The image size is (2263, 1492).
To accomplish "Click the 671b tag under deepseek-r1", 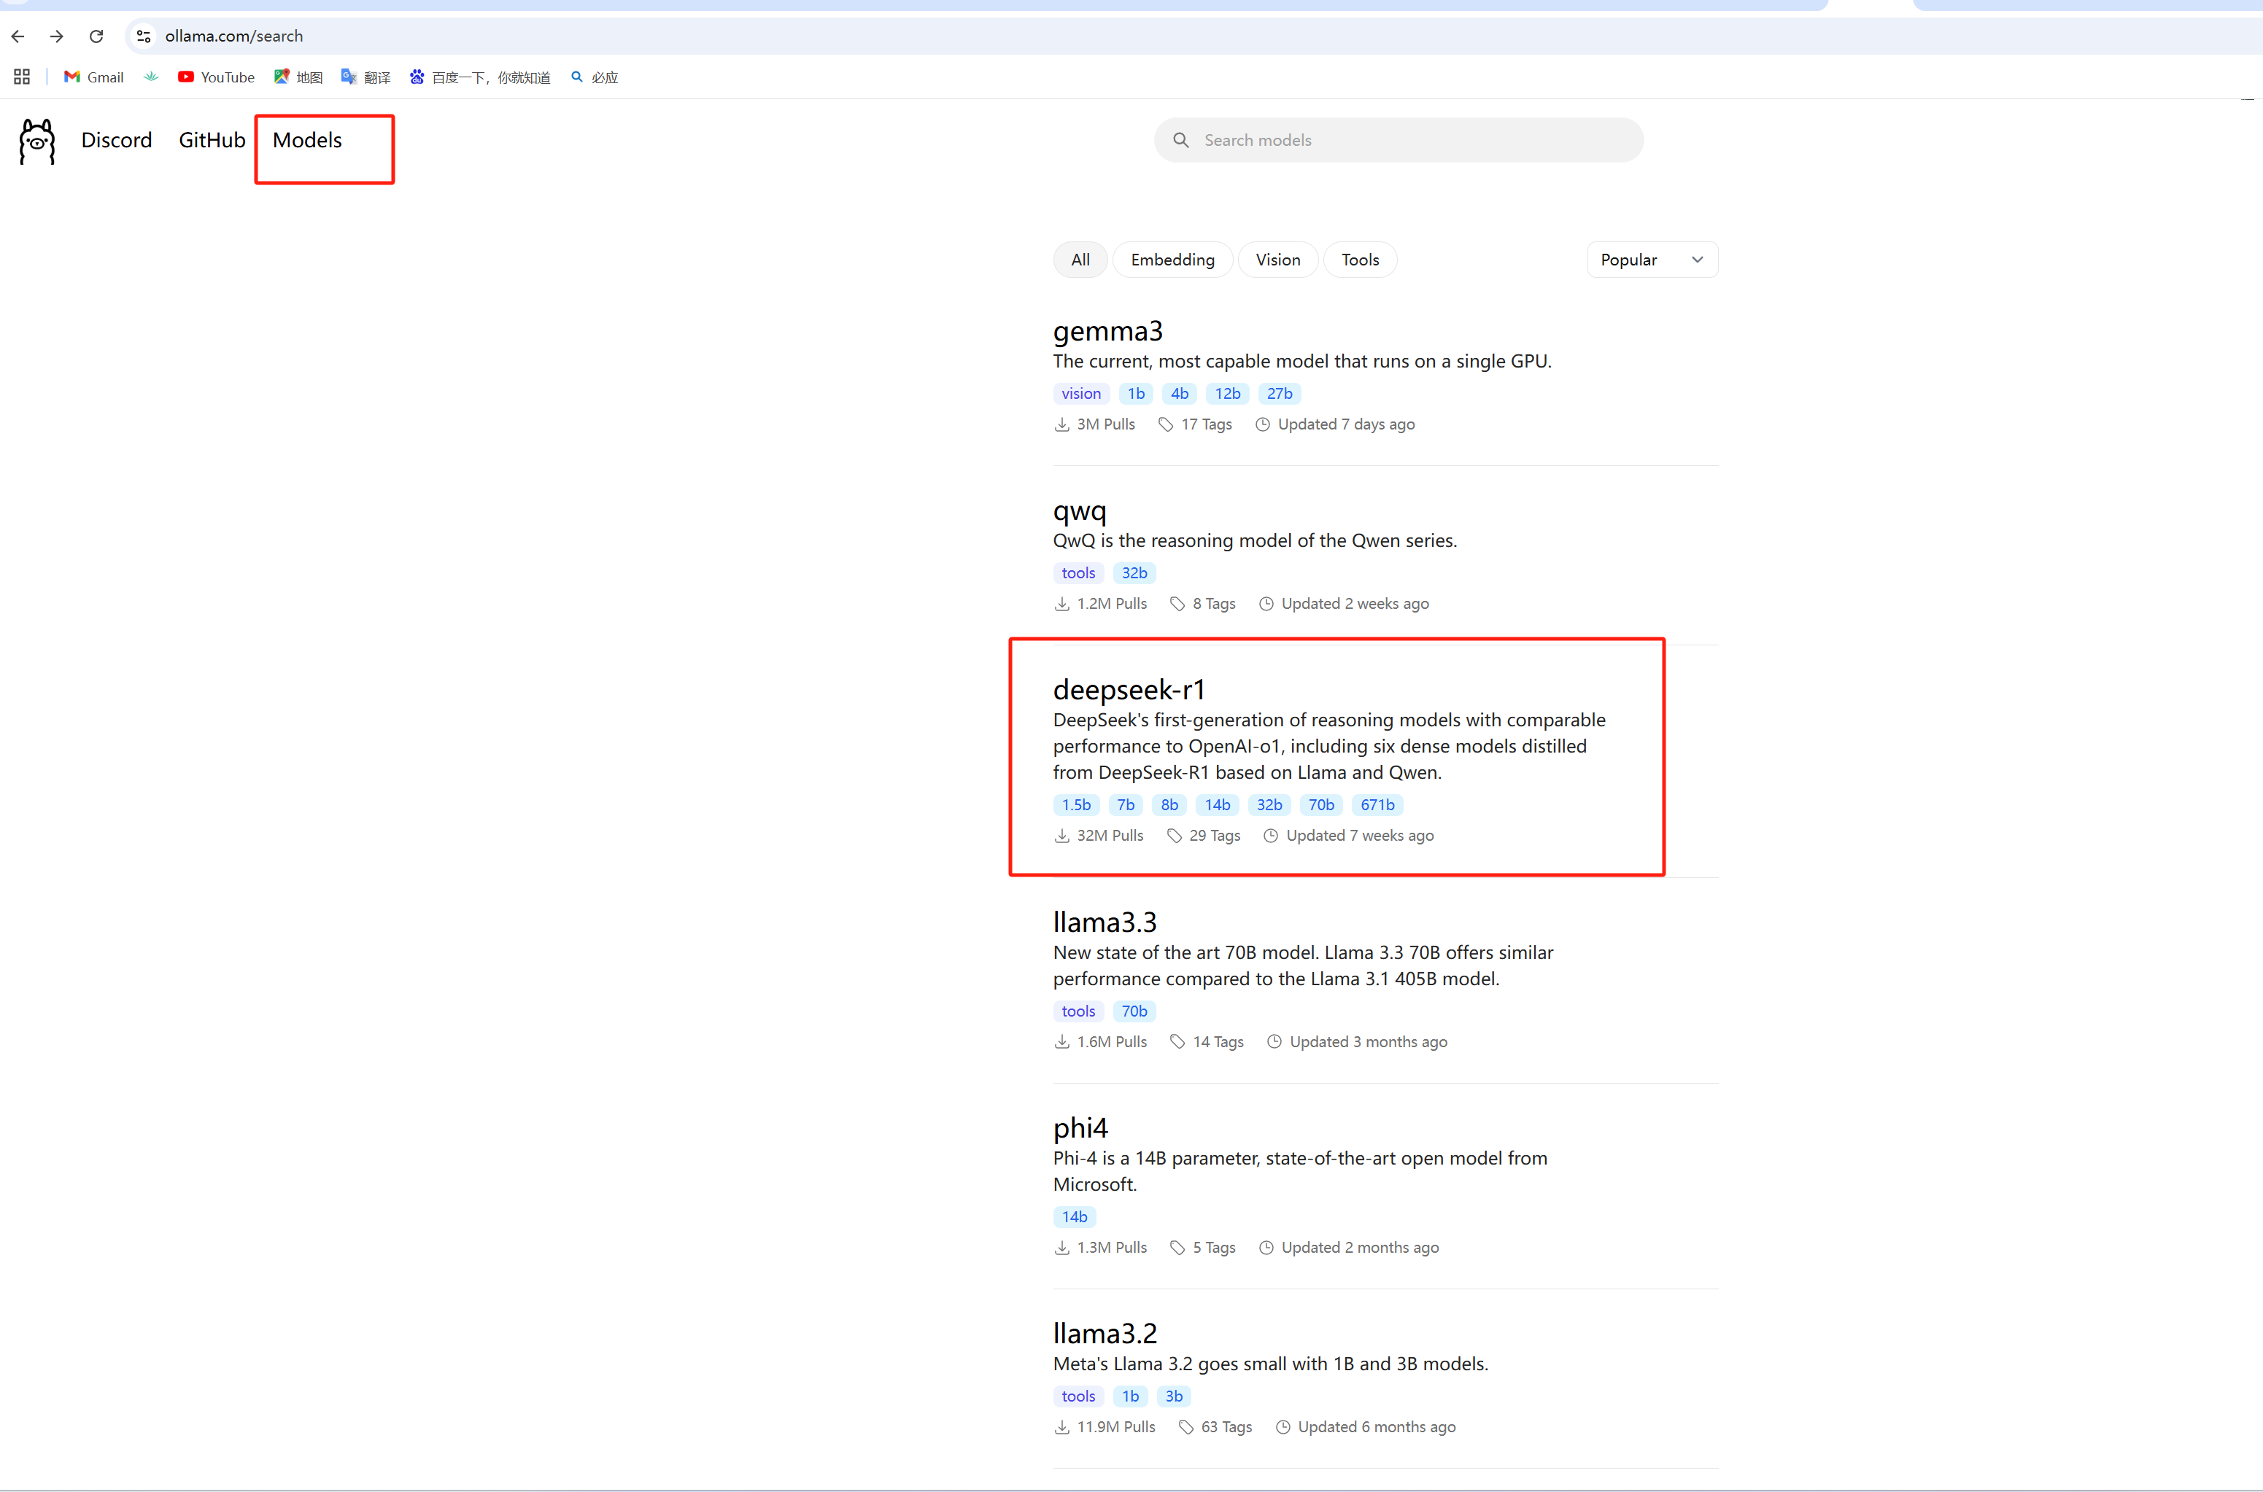I will click(x=1377, y=805).
